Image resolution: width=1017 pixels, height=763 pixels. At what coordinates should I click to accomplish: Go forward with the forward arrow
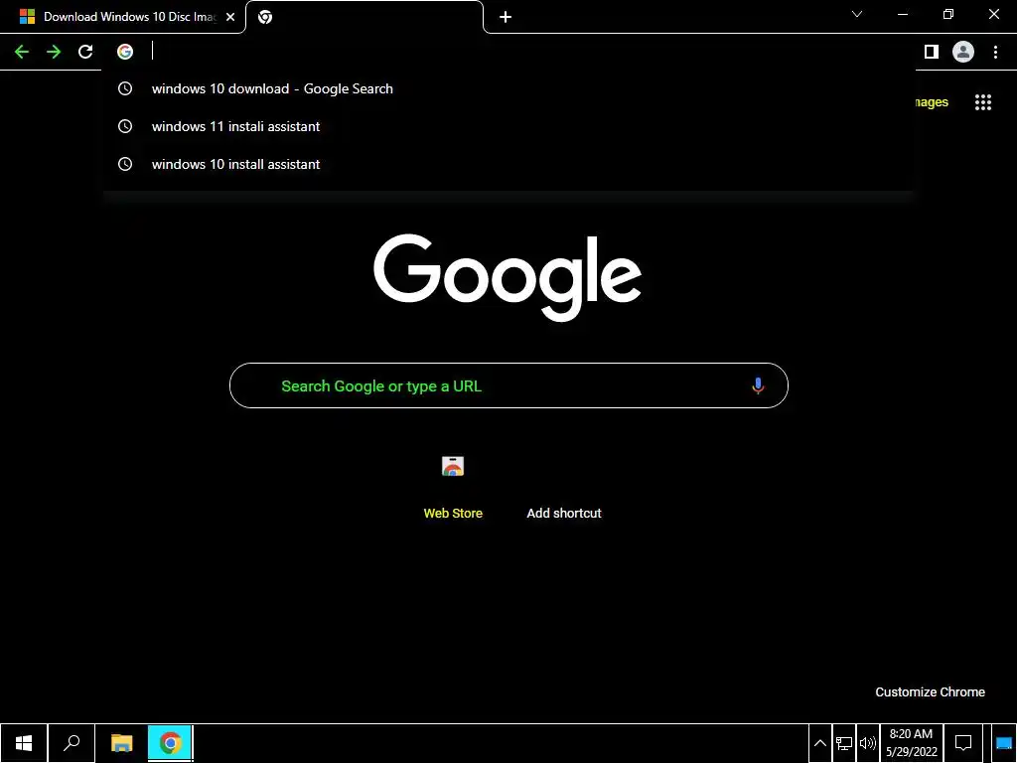pyautogui.click(x=54, y=52)
